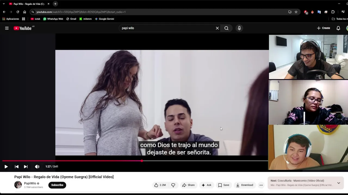Open the Ask AI button

tap(206, 185)
